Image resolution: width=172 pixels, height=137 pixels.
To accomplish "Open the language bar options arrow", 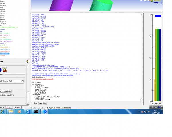I will click(162, 107).
